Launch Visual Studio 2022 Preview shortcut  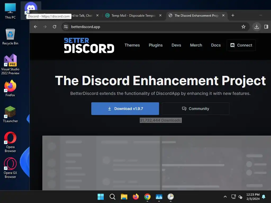coord(10,64)
